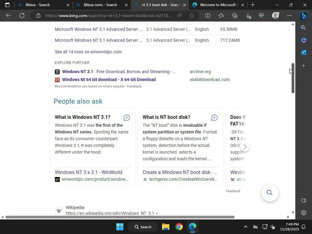Open 717.24MB Advanced Server row link
Viewport: 312px width, 234px height.
click(99, 40)
